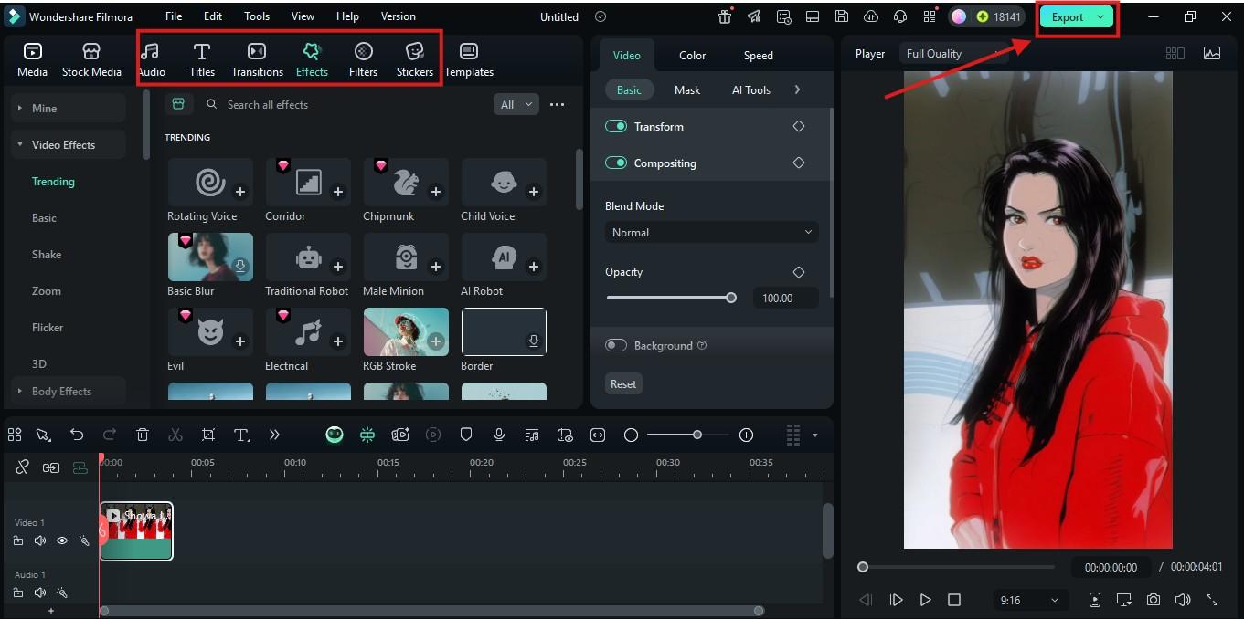This screenshot has width=1244, height=619.
Task: Mute the Audio 1 track
Action: click(x=40, y=593)
